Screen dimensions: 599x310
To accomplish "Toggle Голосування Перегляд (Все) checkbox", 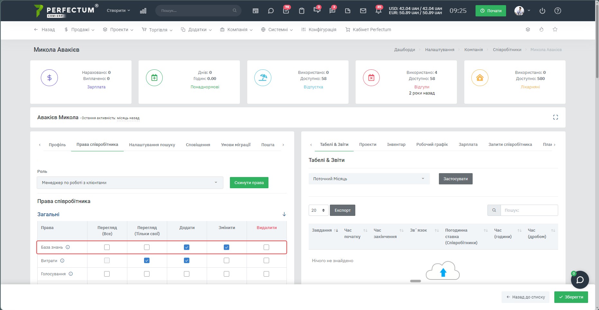I will click(107, 274).
